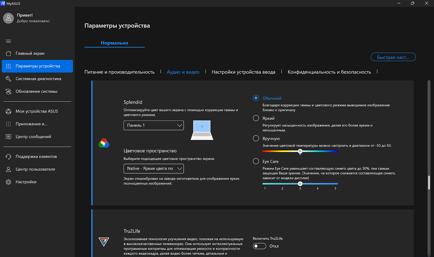Screen dimensions: 434x257
Task: Click the Привет! greeting text
Action: point(25,15)
